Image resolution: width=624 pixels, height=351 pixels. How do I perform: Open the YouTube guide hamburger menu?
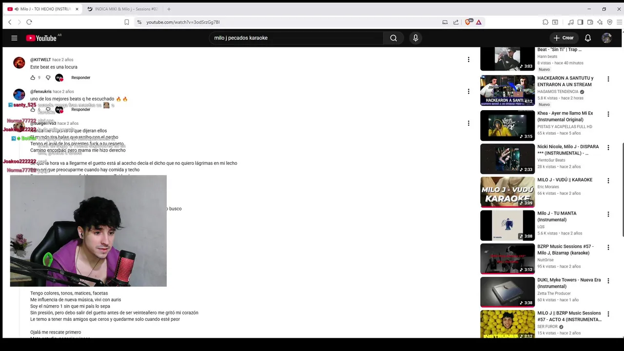pos(14,38)
